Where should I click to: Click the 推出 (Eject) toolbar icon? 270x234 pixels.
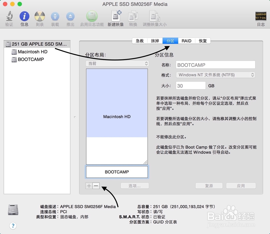[x=70, y=16]
